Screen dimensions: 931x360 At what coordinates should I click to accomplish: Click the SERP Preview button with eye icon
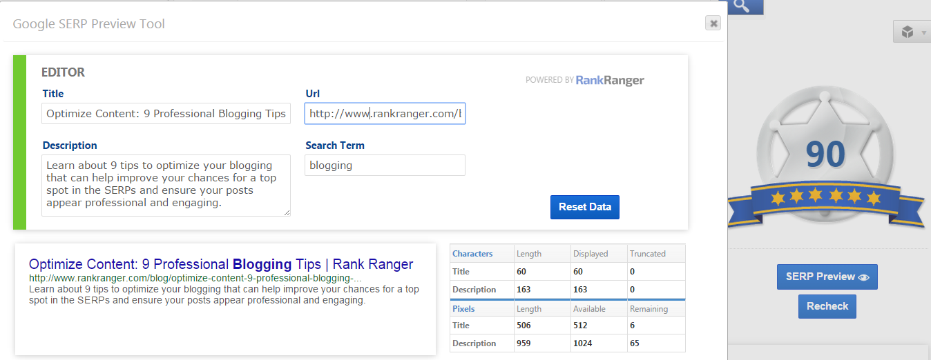point(827,277)
